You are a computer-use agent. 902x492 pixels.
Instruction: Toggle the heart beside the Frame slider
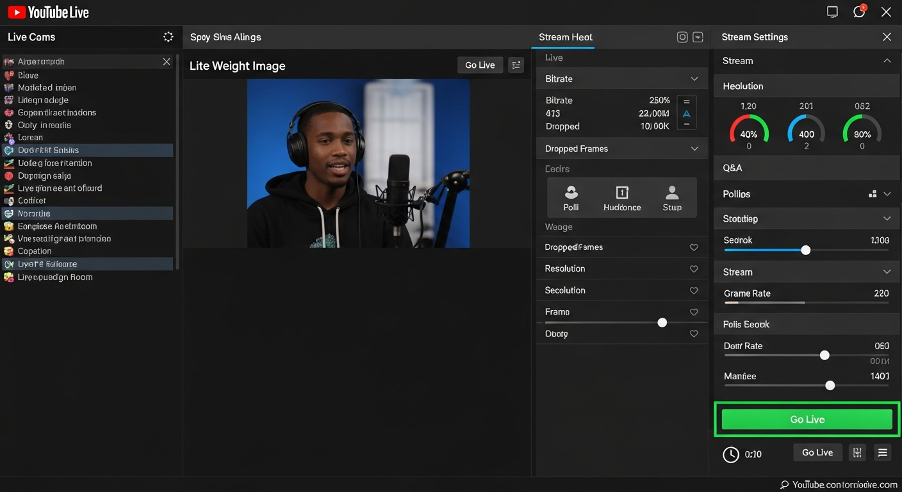point(694,312)
